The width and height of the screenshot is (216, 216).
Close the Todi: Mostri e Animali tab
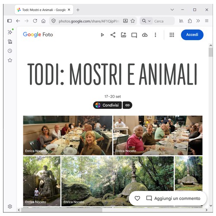pyautogui.click(x=69, y=10)
